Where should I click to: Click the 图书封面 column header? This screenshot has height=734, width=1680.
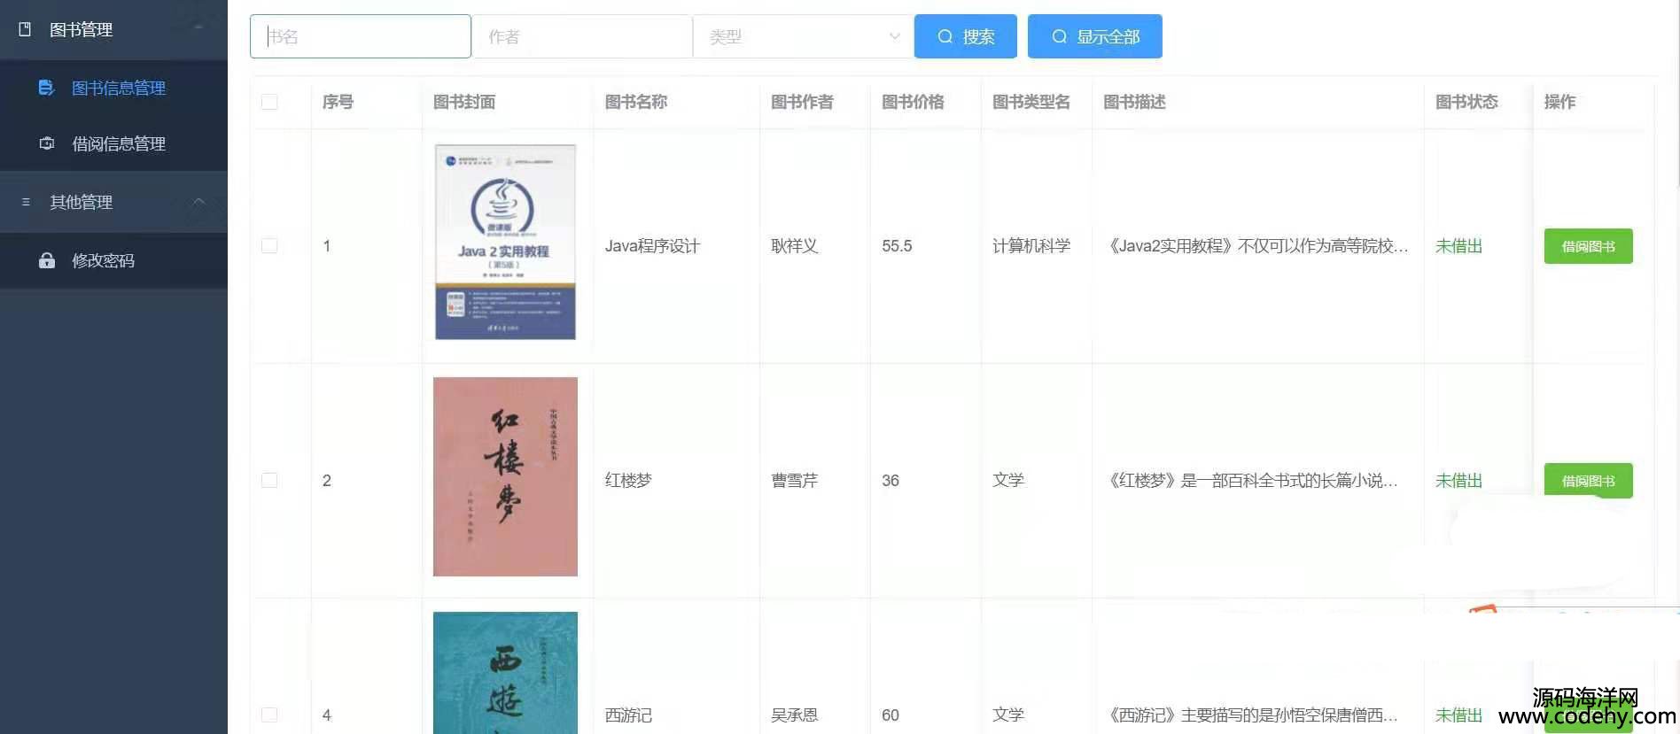(x=464, y=102)
